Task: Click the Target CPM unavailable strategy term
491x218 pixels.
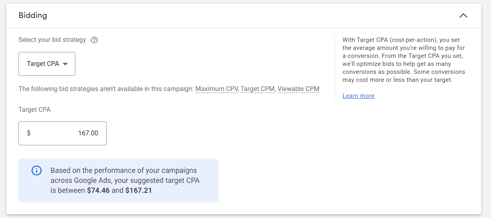Action: 257,89
